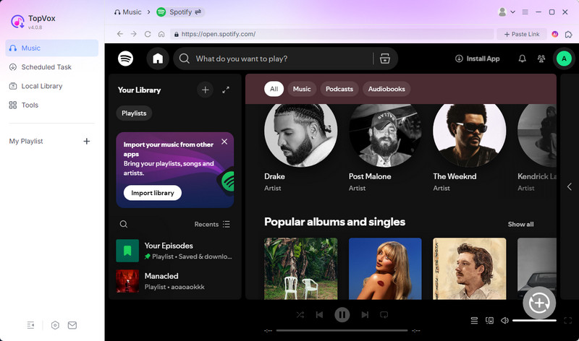Open the Your Episodes playlist
This screenshot has width=579, height=341.
click(x=174, y=251)
